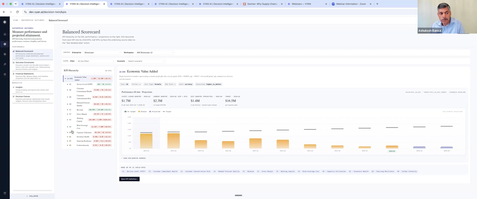The image size is (477, 199).
Task: Open the Enterprise Showcase dropdown
Action: pos(102,53)
